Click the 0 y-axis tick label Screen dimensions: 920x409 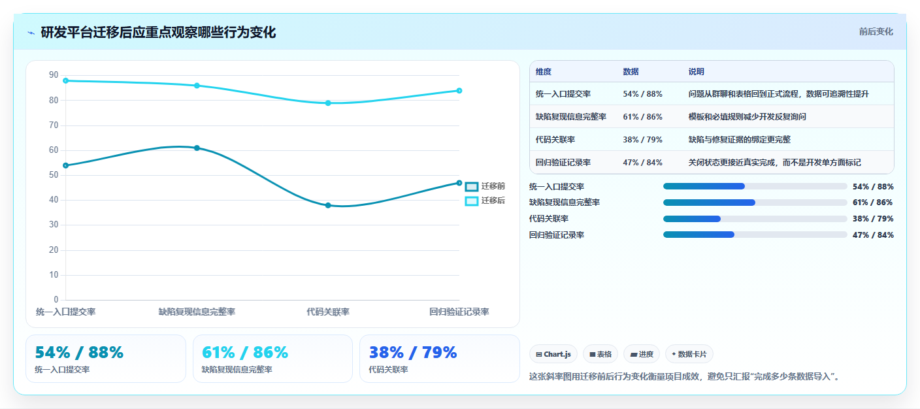[x=56, y=300]
